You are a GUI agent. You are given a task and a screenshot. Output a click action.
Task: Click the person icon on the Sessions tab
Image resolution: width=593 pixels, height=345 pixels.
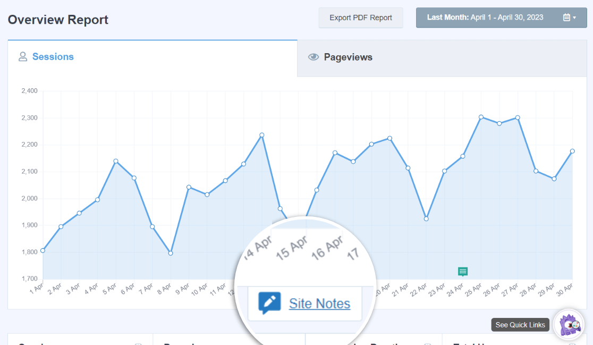(x=22, y=56)
